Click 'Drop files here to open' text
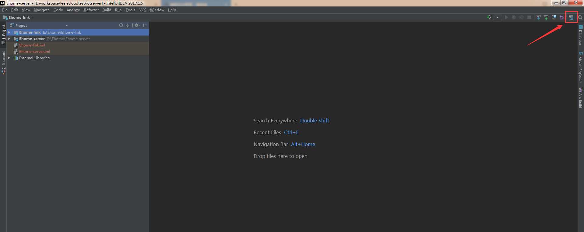 [x=280, y=156]
